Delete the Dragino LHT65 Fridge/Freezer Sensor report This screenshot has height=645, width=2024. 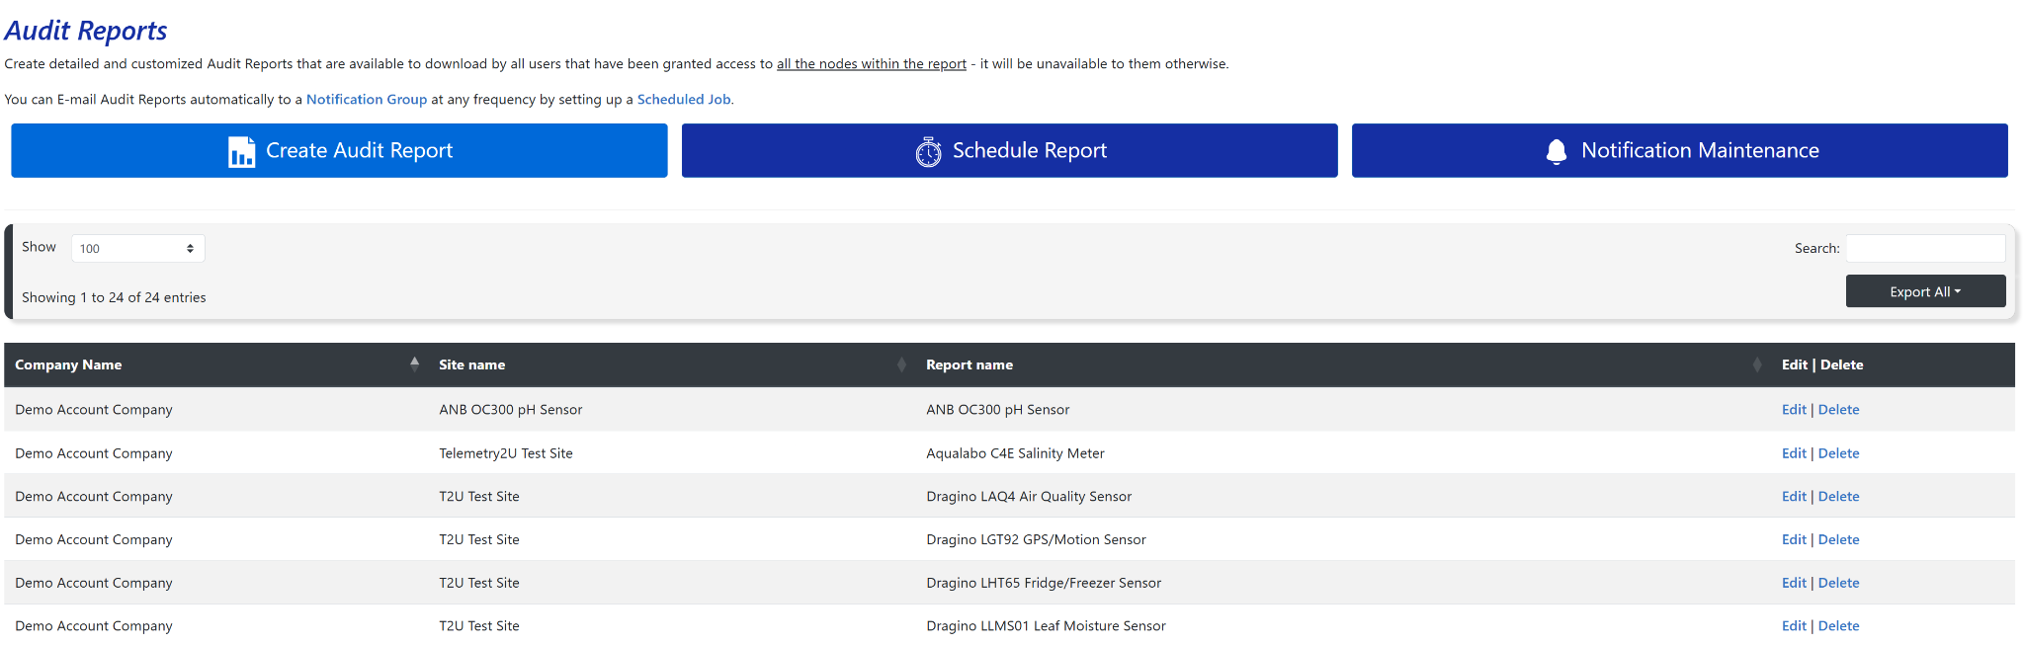tap(1838, 584)
